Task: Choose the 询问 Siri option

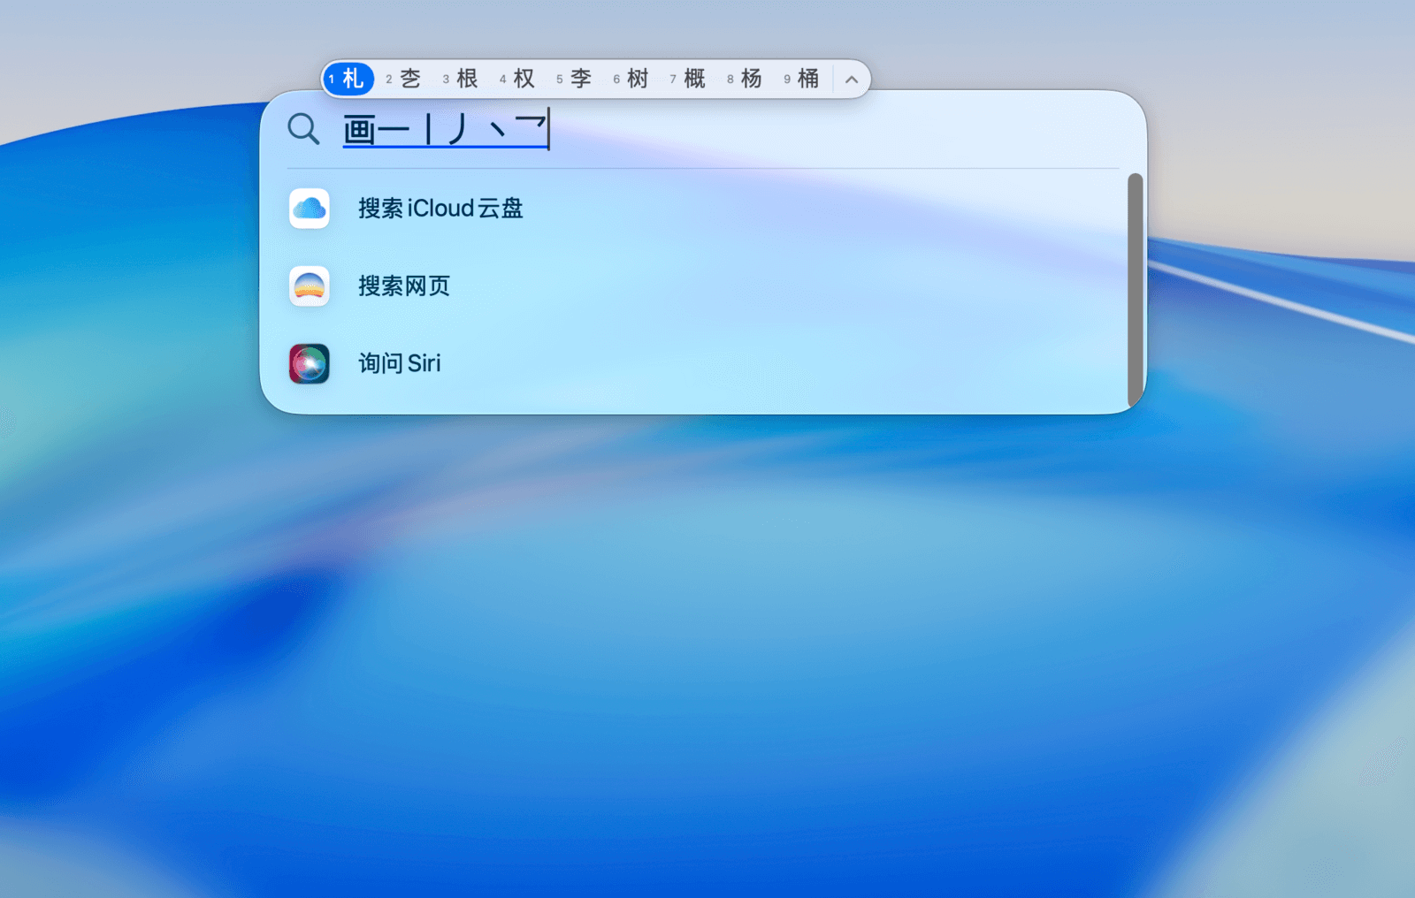Action: (400, 364)
